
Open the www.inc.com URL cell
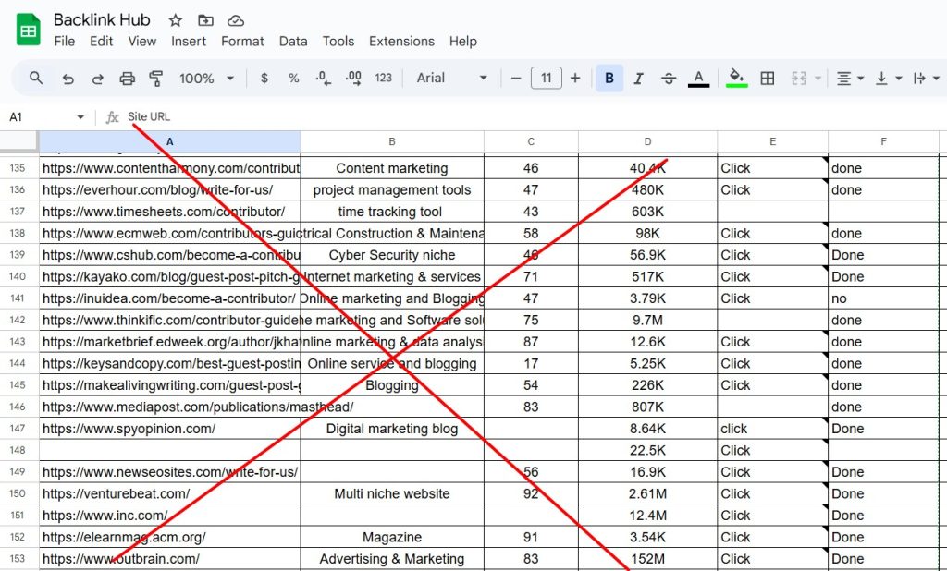(x=170, y=516)
